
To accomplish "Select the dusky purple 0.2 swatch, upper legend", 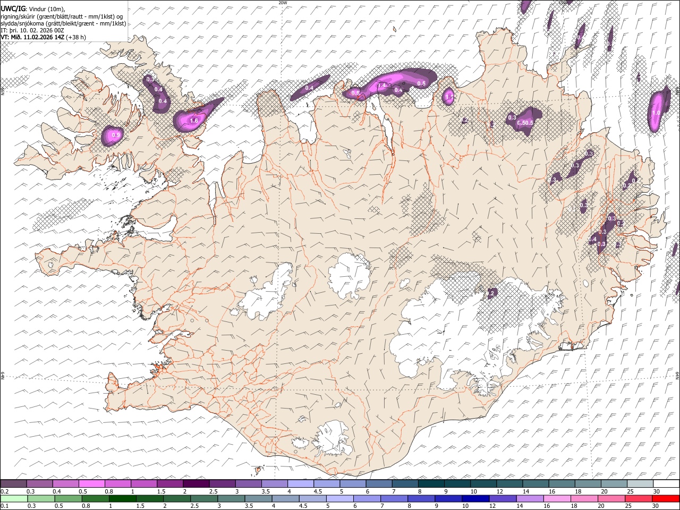I will click(13, 483).
